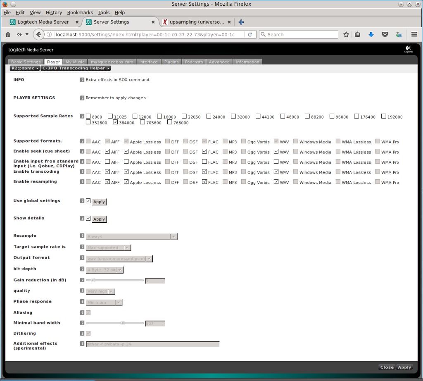Open the Firefox hamburger menu
This screenshot has height=381, width=423.
coord(414,34)
